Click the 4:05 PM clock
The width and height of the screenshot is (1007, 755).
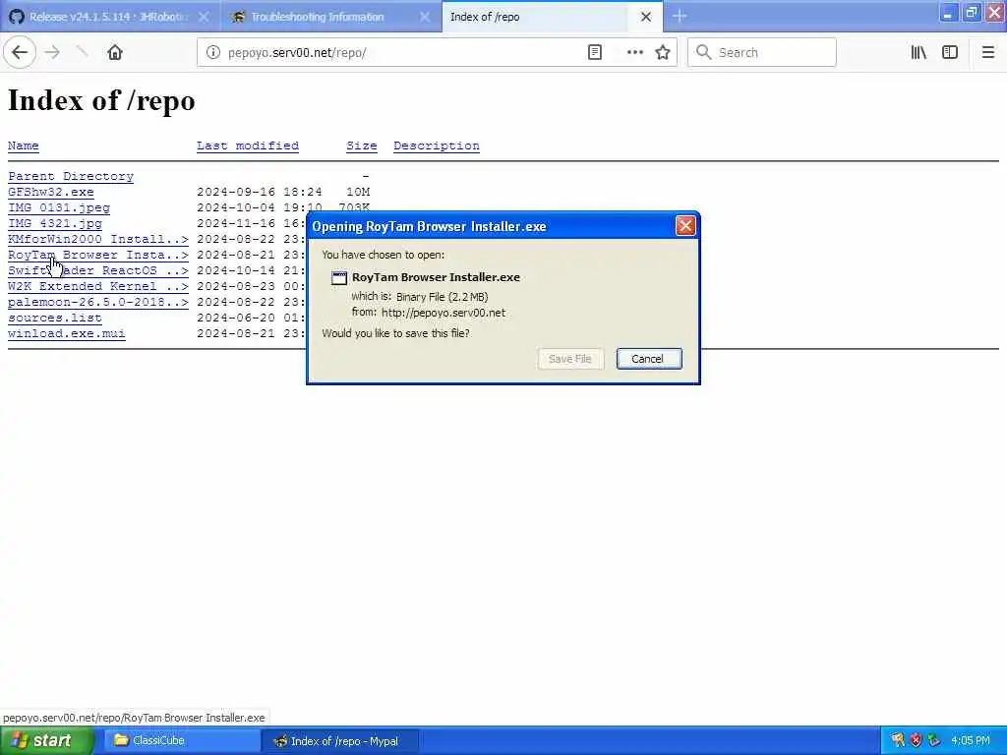point(971,741)
